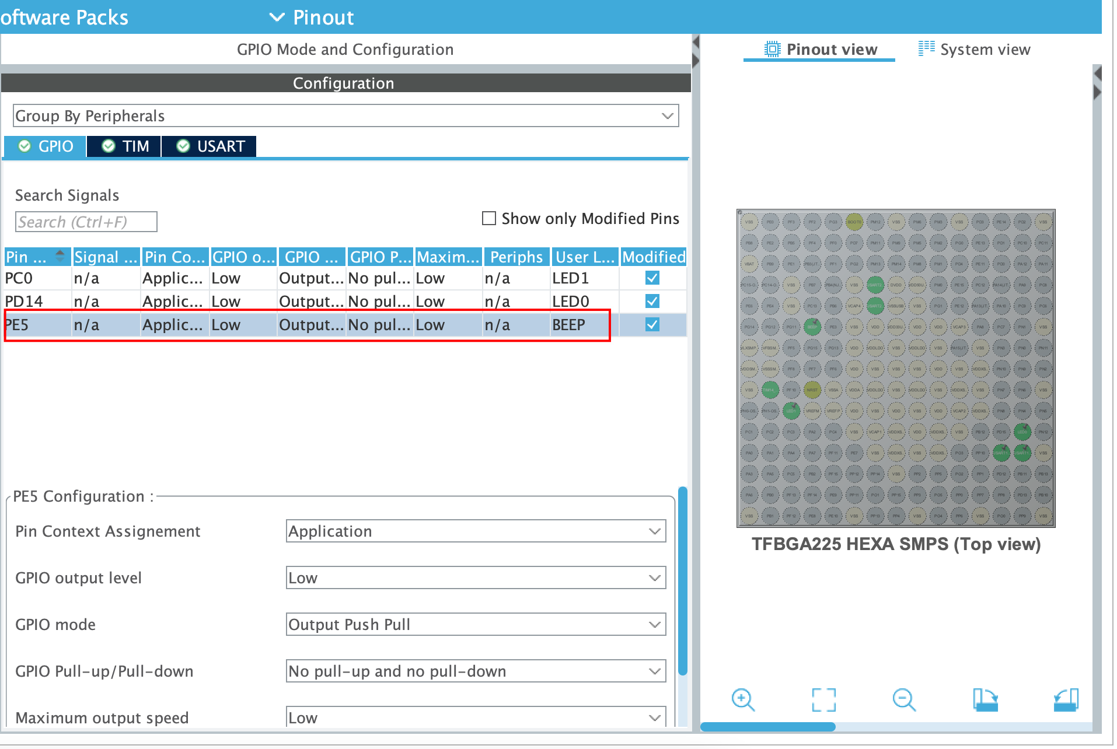This screenshot has height=749, width=1117.
Task: Click the pinout view horizontal scrollbar
Action: click(768, 727)
